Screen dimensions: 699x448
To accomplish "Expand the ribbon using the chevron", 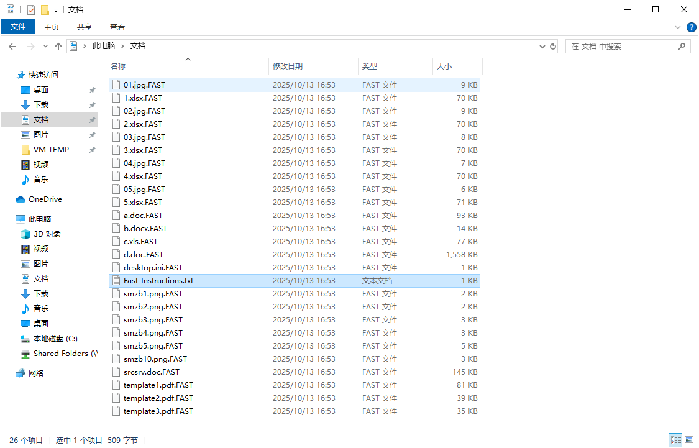I will pos(678,27).
